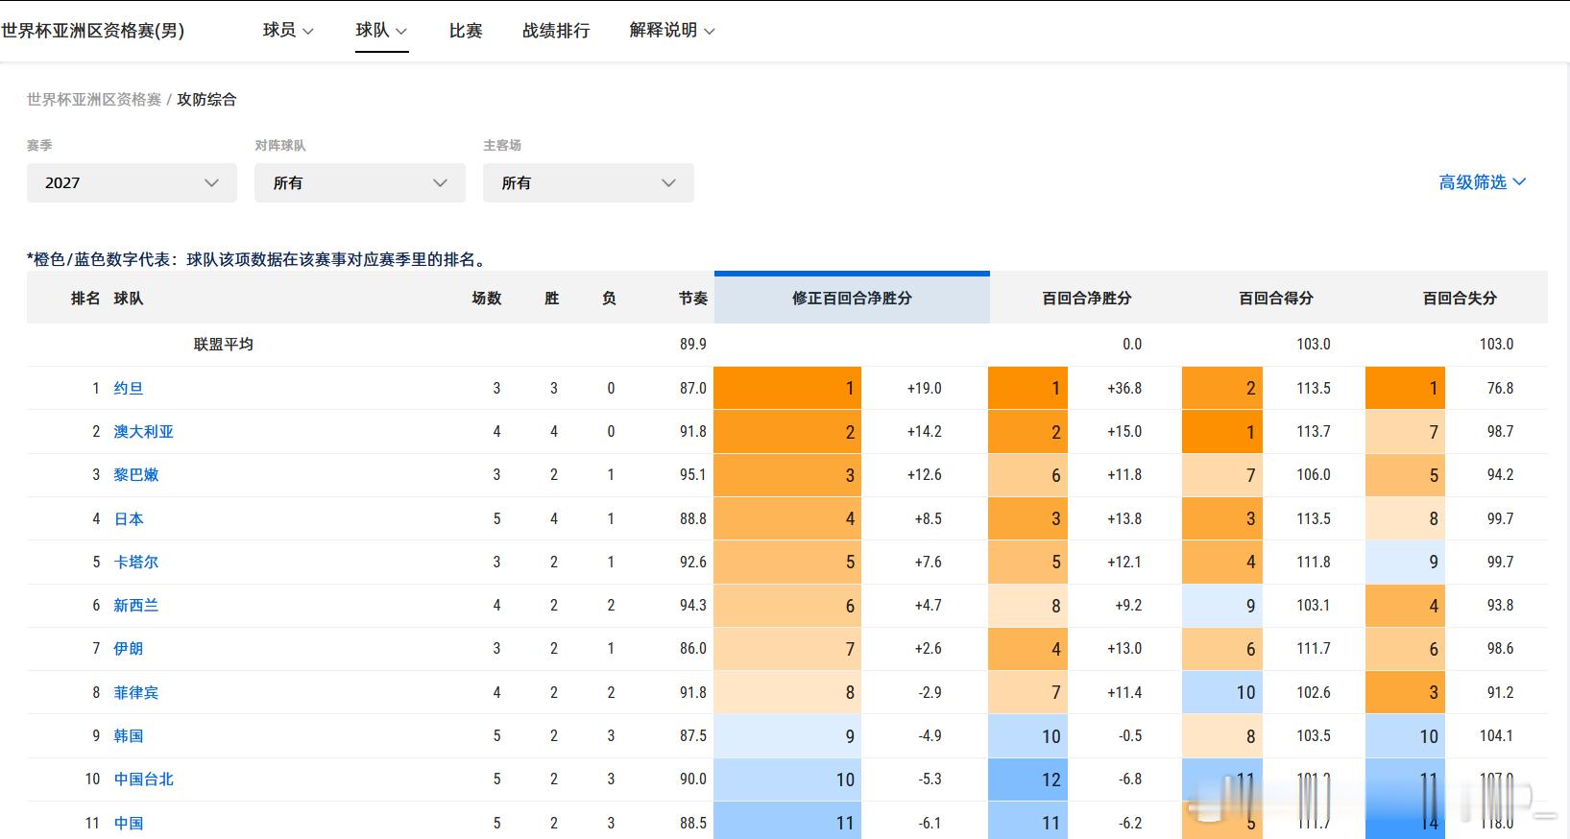Viewport: 1570px width, 839px height.
Task: Click 菲律宾's -2.9 adjusted net rating
Action: click(929, 692)
